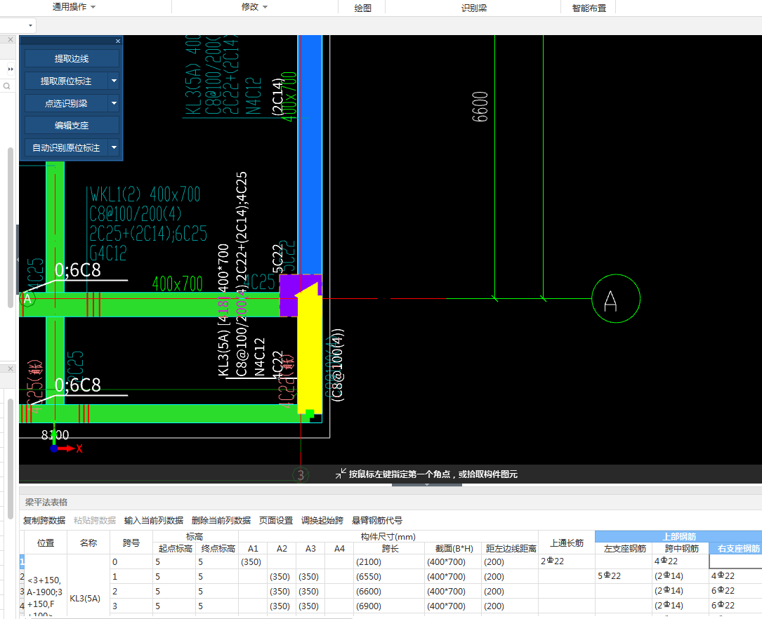This screenshot has width=762, height=619.
Task: Click the (350) A1 cell in span 0
Action: [x=253, y=561]
